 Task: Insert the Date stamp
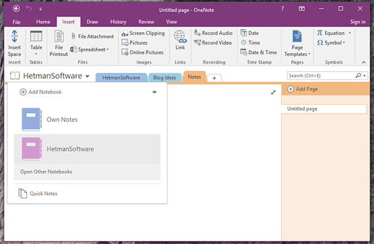click(250, 33)
